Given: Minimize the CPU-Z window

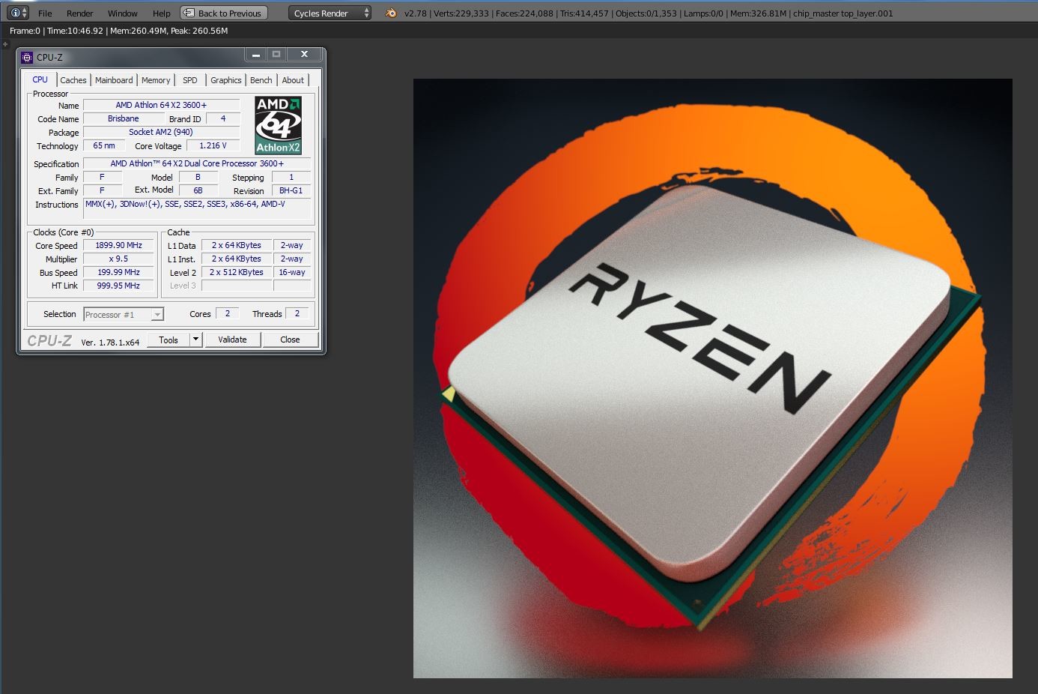Looking at the screenshot, I should point(256,55).
